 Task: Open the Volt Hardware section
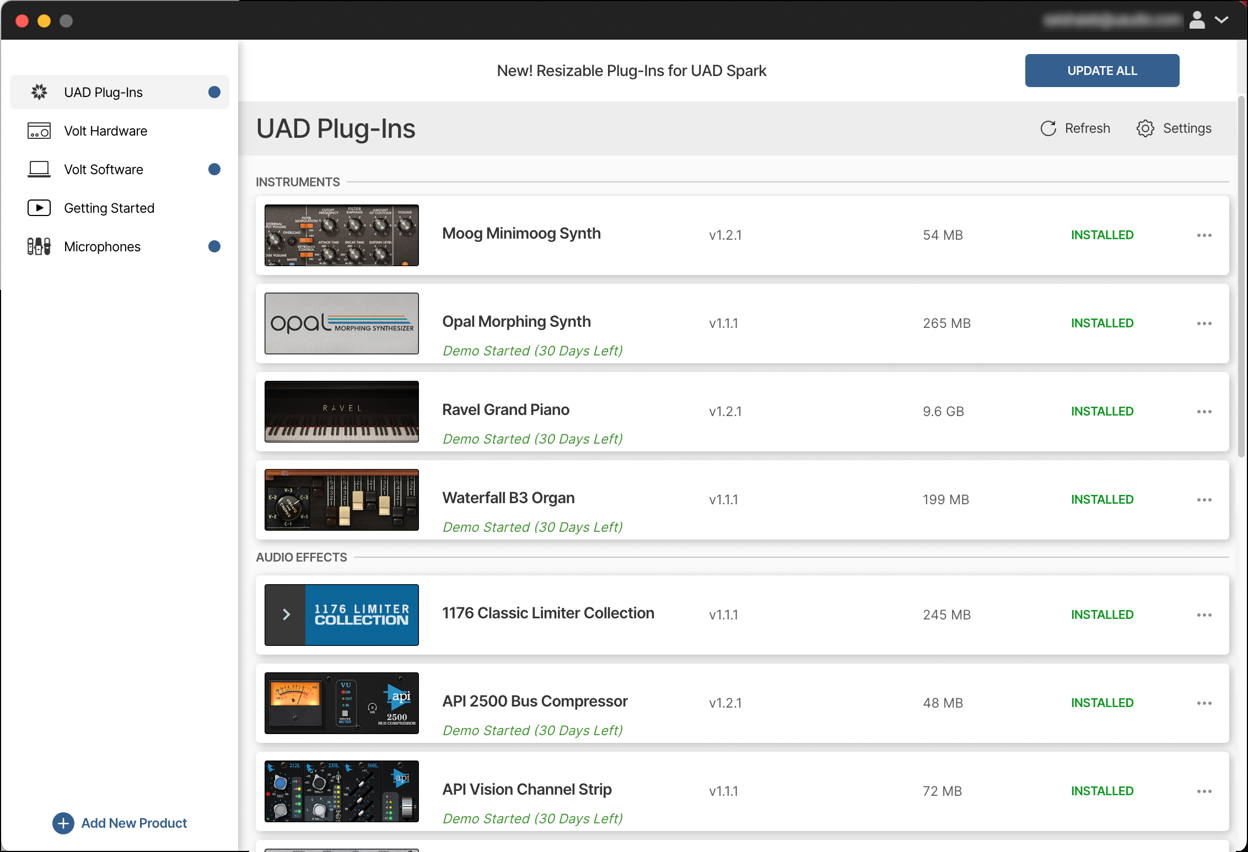[x=105, y=131]
